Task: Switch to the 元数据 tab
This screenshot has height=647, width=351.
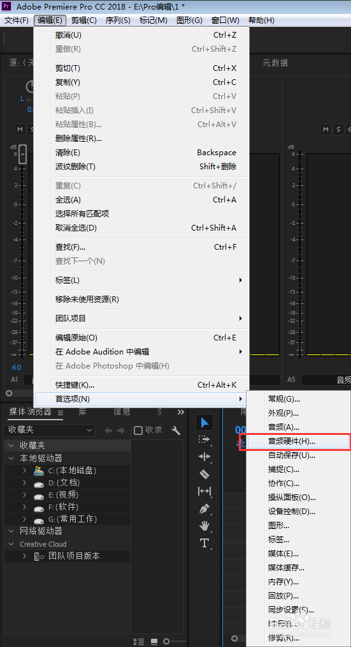Action: tap(275, 63)
